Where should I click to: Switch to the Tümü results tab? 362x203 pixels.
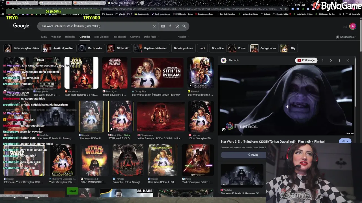(x=44, y=37)
